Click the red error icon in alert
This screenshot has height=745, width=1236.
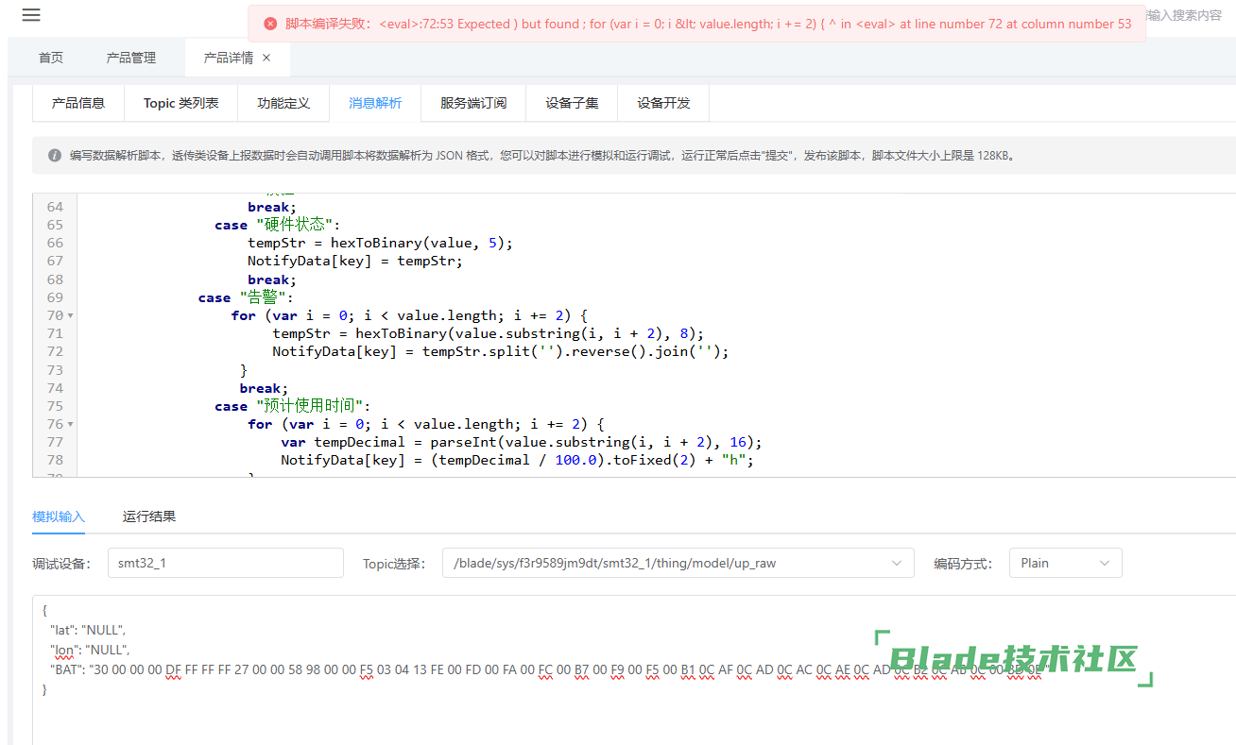[x=270, y=24]
